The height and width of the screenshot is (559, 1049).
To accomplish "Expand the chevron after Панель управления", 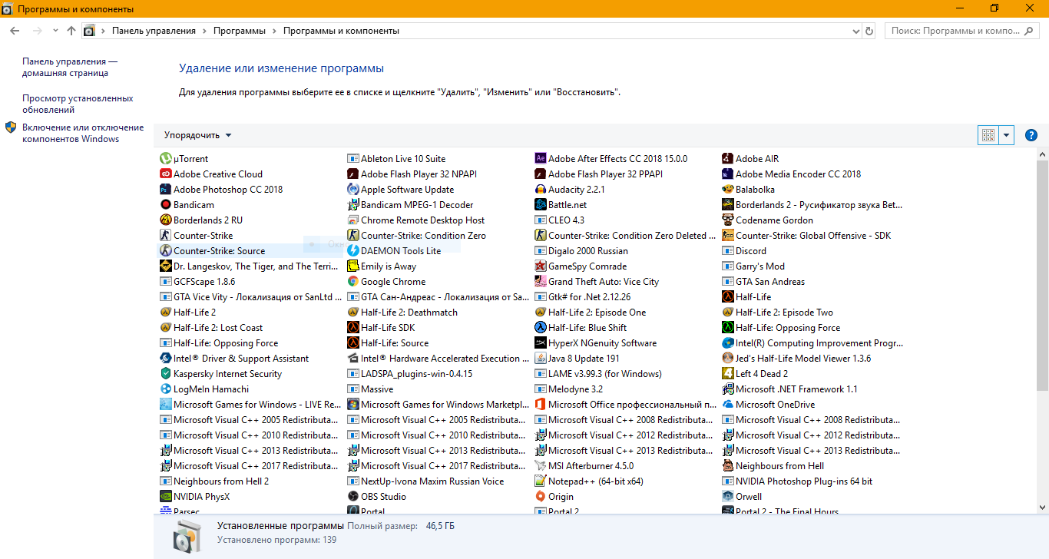I will click(x=204, y=31).
